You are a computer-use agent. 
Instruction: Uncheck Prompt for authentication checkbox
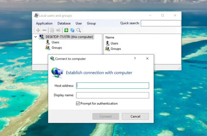tap(78, 103)
